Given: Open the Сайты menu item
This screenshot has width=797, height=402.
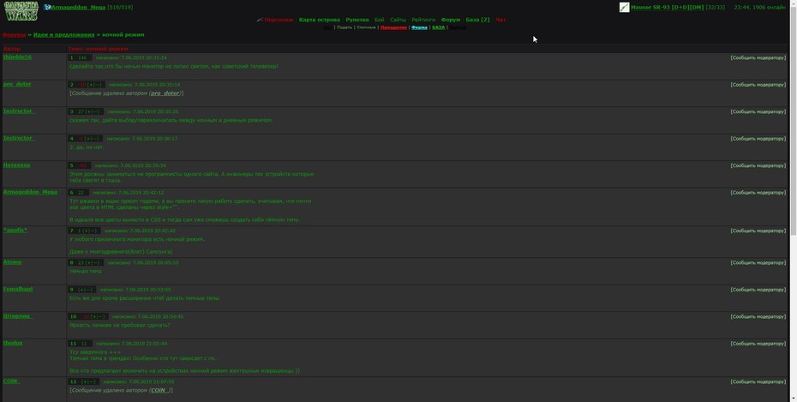Looking at the screenshot, I should tap(398, 20).
